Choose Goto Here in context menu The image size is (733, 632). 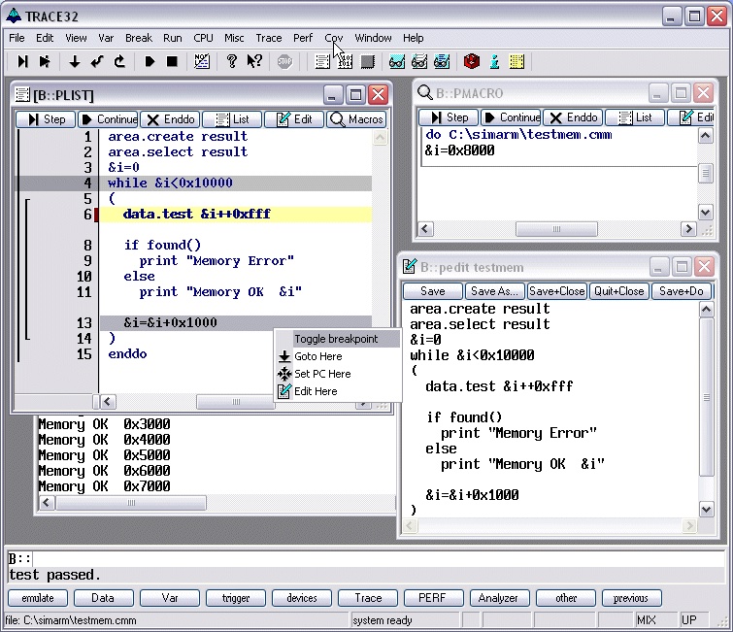click(338, 356)
